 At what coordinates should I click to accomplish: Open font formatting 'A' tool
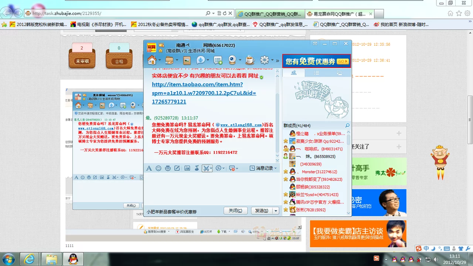[x=149, y=168]
